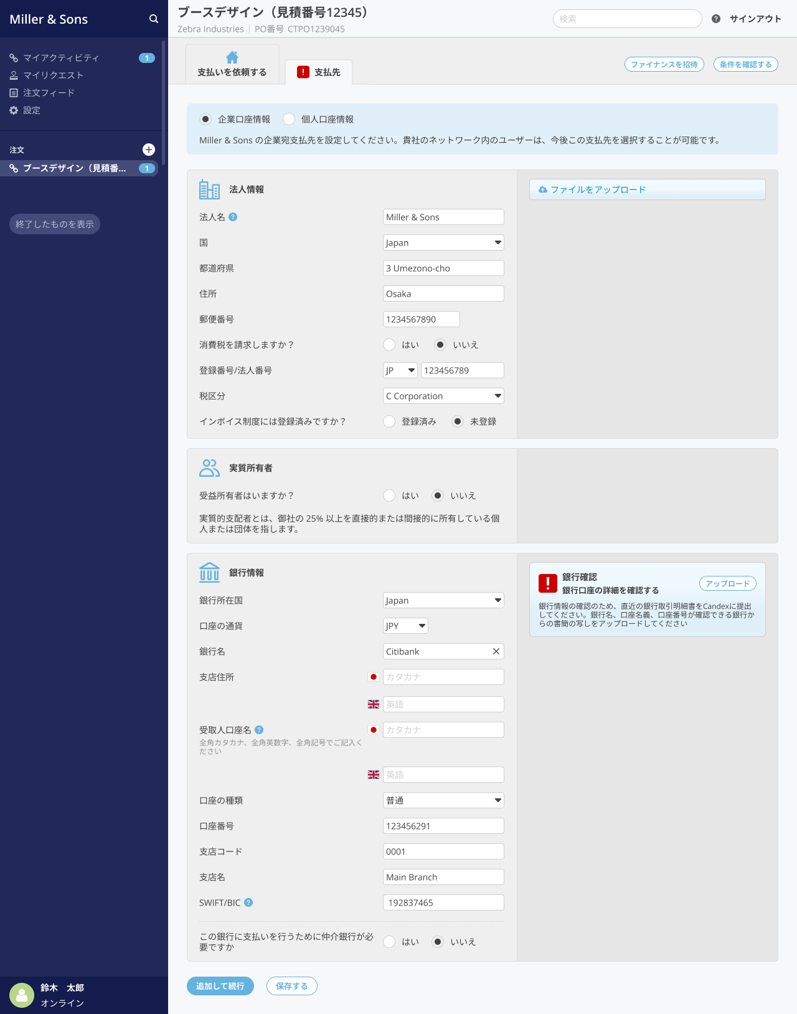Click the red warning icon in 銀行確認 card
Image resolution: width=797 pixels, height=1014 pixels.
point(548,583)
